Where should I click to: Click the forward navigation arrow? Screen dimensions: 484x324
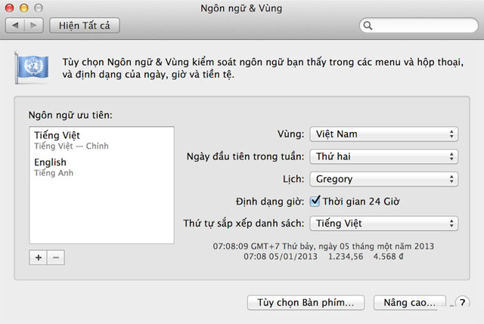[34, 26]
